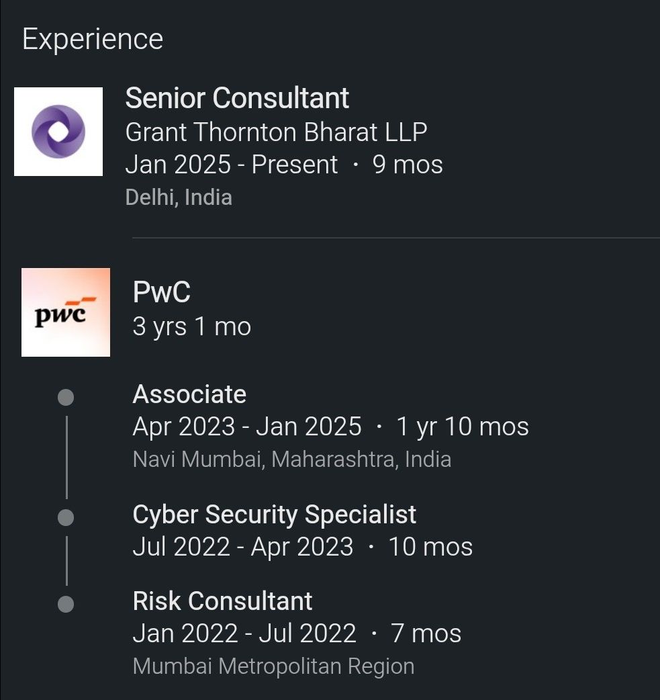
Task: Select the Cyber Security Specialist role
Action: [x=275, y=515]
